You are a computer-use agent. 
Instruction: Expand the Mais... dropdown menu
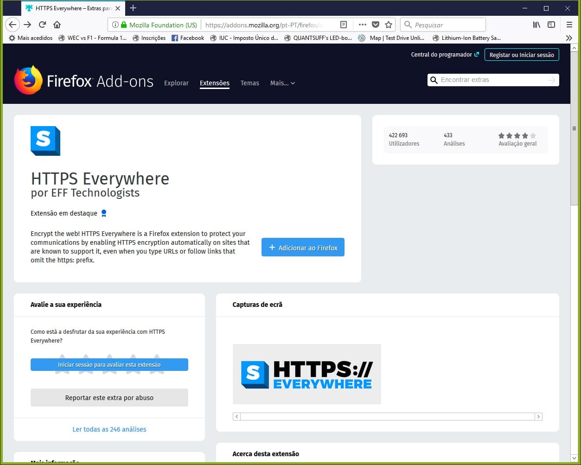click(282, 83)
